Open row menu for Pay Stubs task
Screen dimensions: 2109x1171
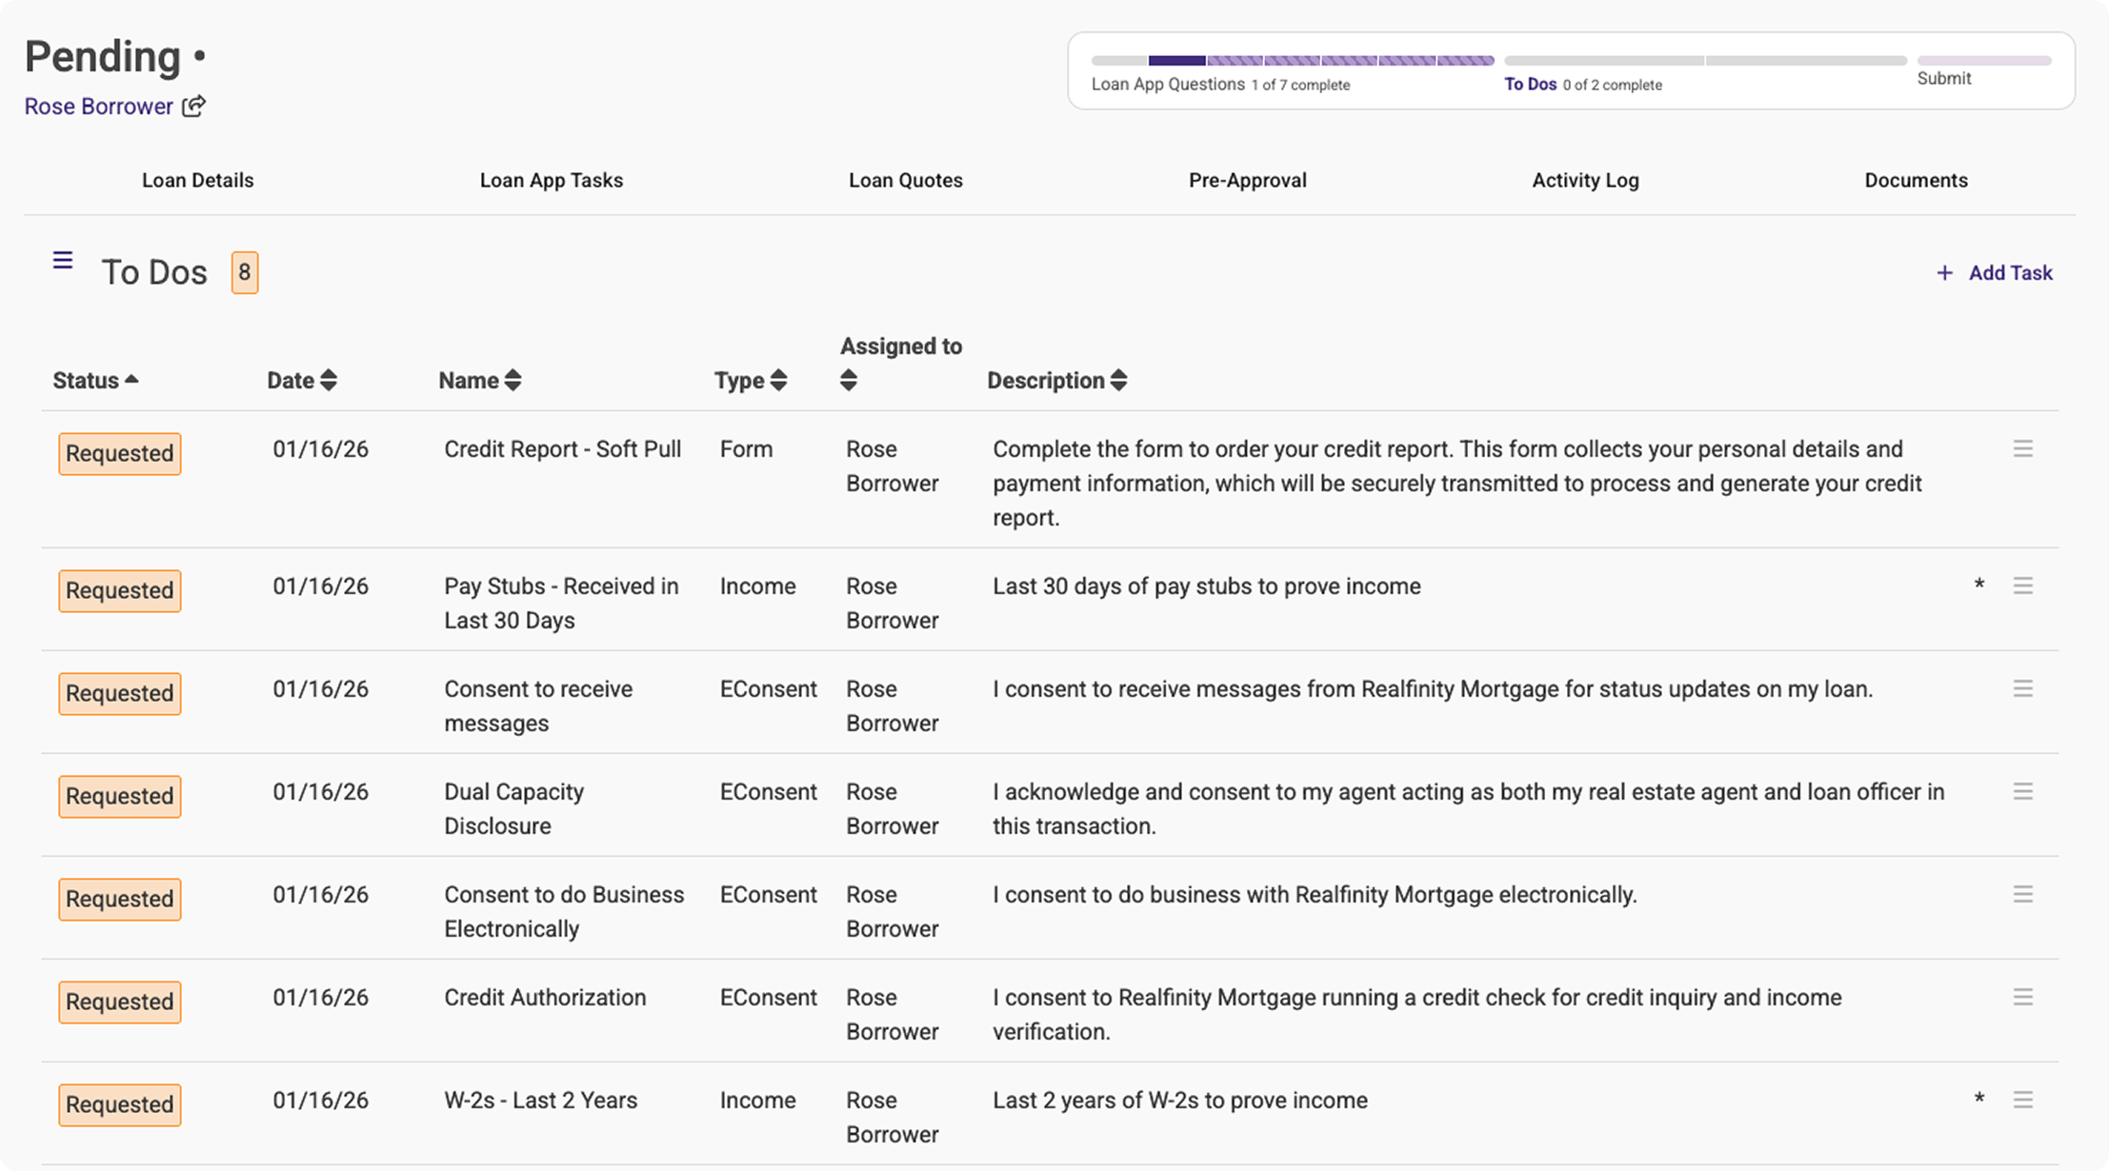coord(2022,585)
